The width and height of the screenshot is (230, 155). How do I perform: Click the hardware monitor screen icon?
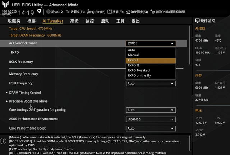click(x=197, y=21)
